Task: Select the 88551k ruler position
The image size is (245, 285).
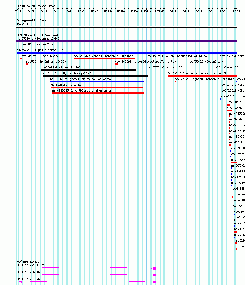Action: pos(211,11)
